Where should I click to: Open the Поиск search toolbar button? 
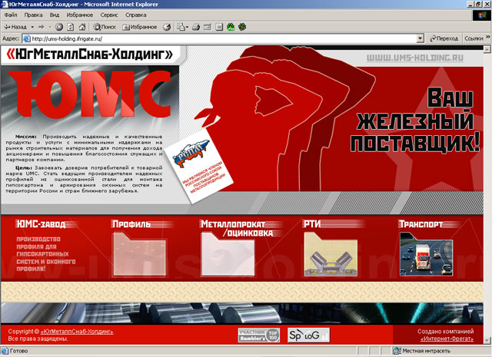click(105, 27)
